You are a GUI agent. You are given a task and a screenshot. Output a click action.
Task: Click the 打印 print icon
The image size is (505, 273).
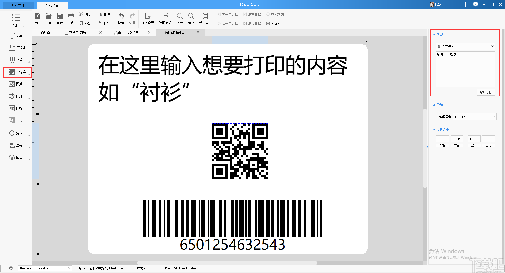pos(71,18)
